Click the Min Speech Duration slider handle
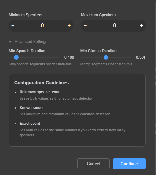This screenshot has height=175, width=156. click(16, 57)
